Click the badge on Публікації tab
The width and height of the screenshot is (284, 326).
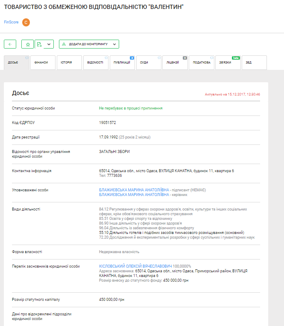coord(132,58)
